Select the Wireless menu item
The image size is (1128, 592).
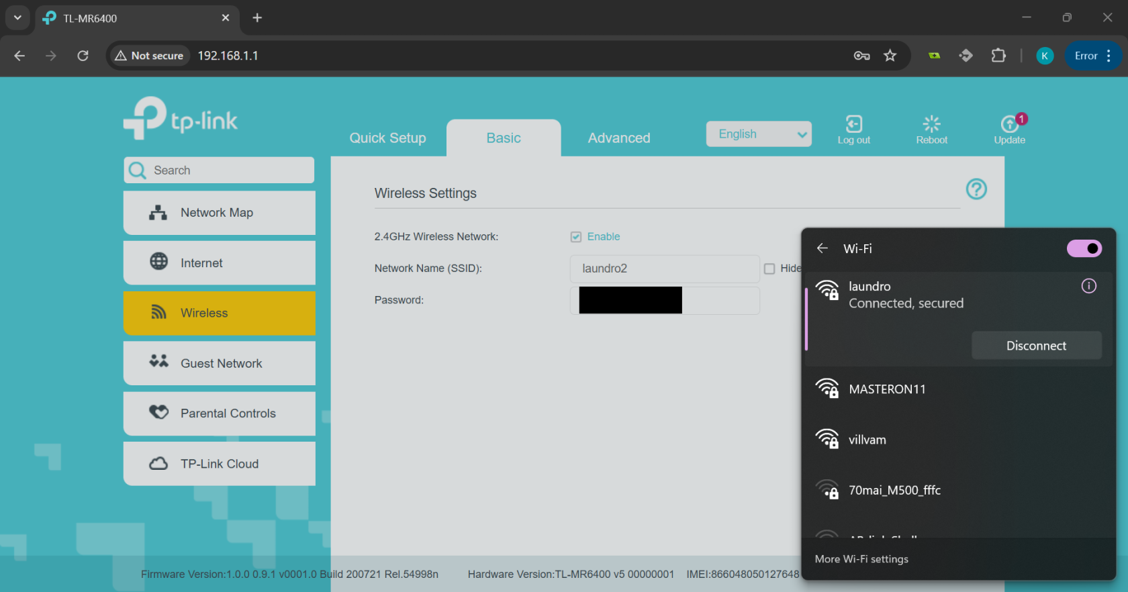coord(219,313)
